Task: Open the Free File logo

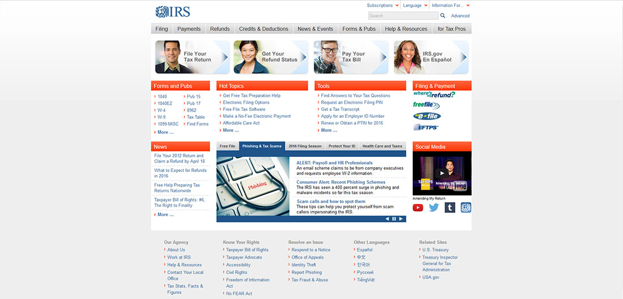Action: click(x=426, y=105)
